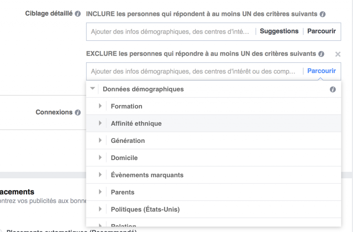Click Parcourir in the EXCLURE field
This screenshot has height=232, width=353.
pyautogui.click(x=321, y=71)
